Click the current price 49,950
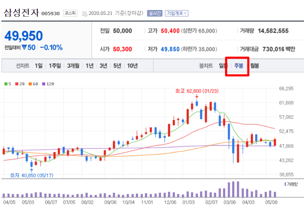 pos(24,36)
